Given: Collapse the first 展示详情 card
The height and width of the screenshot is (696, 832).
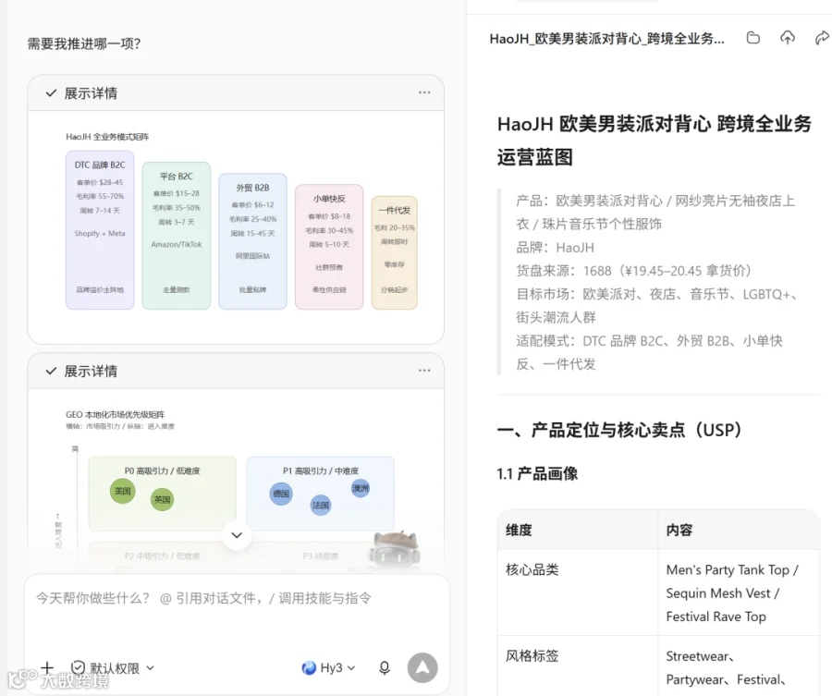Looking at the screenshot, I should point(51,93).
